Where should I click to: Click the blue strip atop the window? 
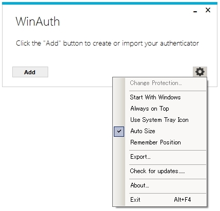tap(110, 4)
